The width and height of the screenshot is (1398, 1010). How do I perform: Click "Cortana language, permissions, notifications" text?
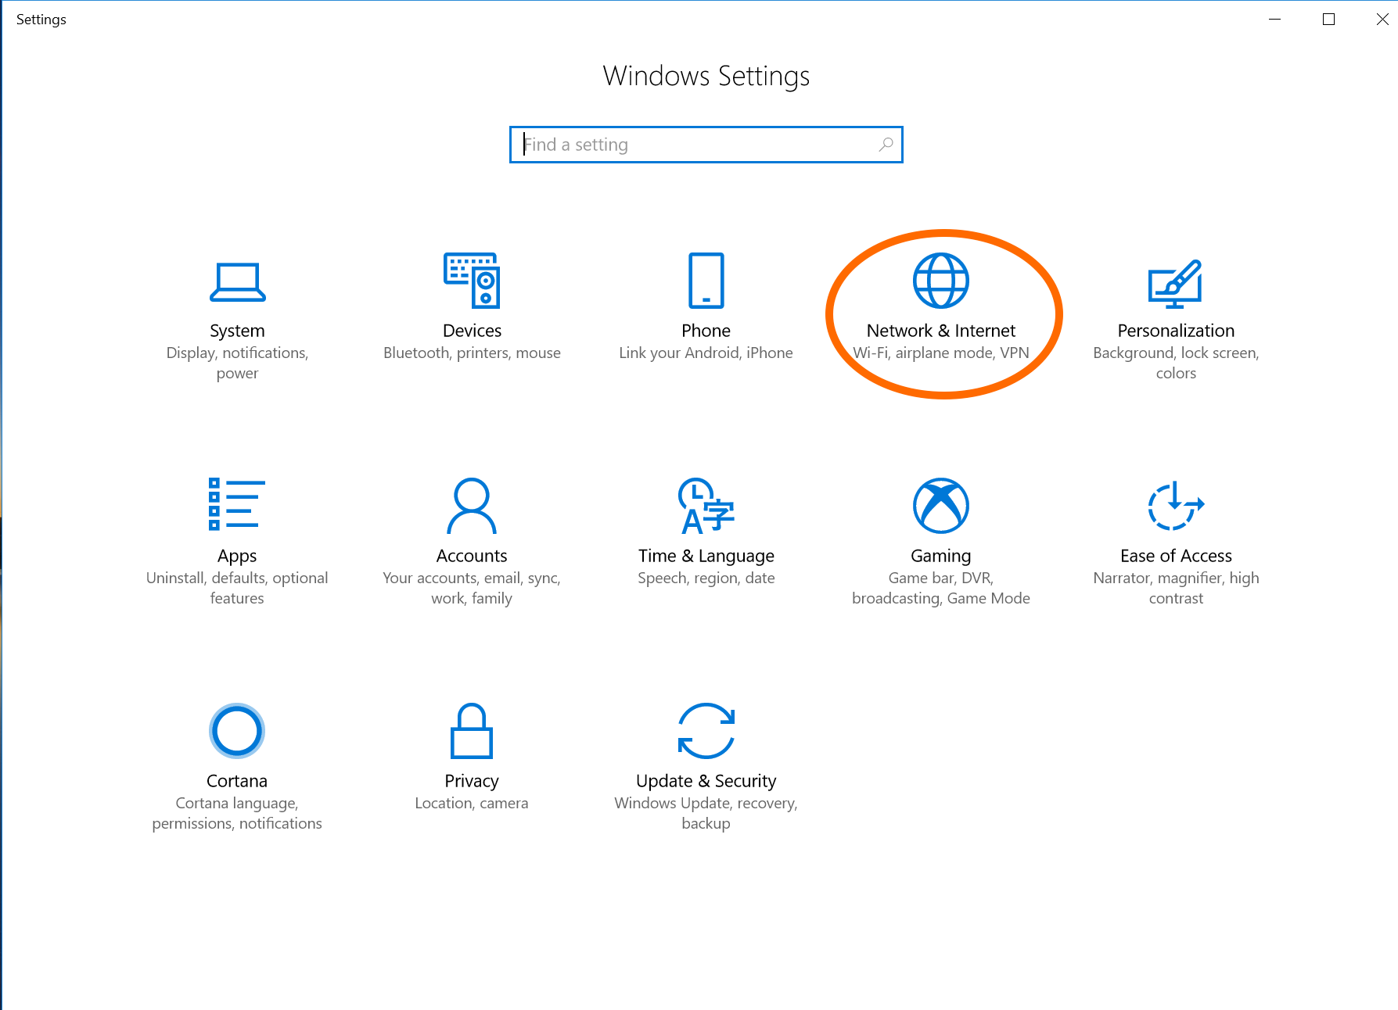tap(237, 813)
